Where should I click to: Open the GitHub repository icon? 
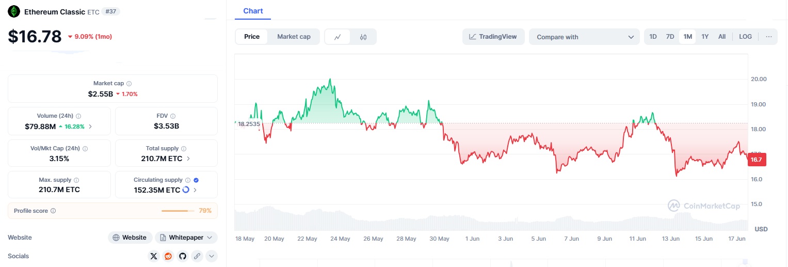coord(183,256)
